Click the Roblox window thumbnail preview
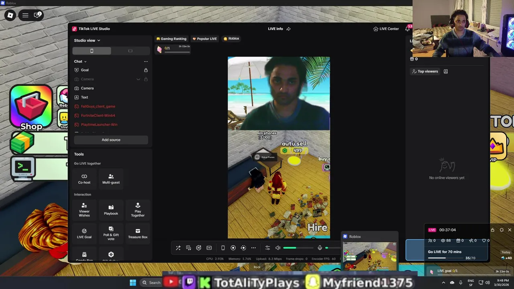This screenshot has width=514, height=289. pos(369,256)
